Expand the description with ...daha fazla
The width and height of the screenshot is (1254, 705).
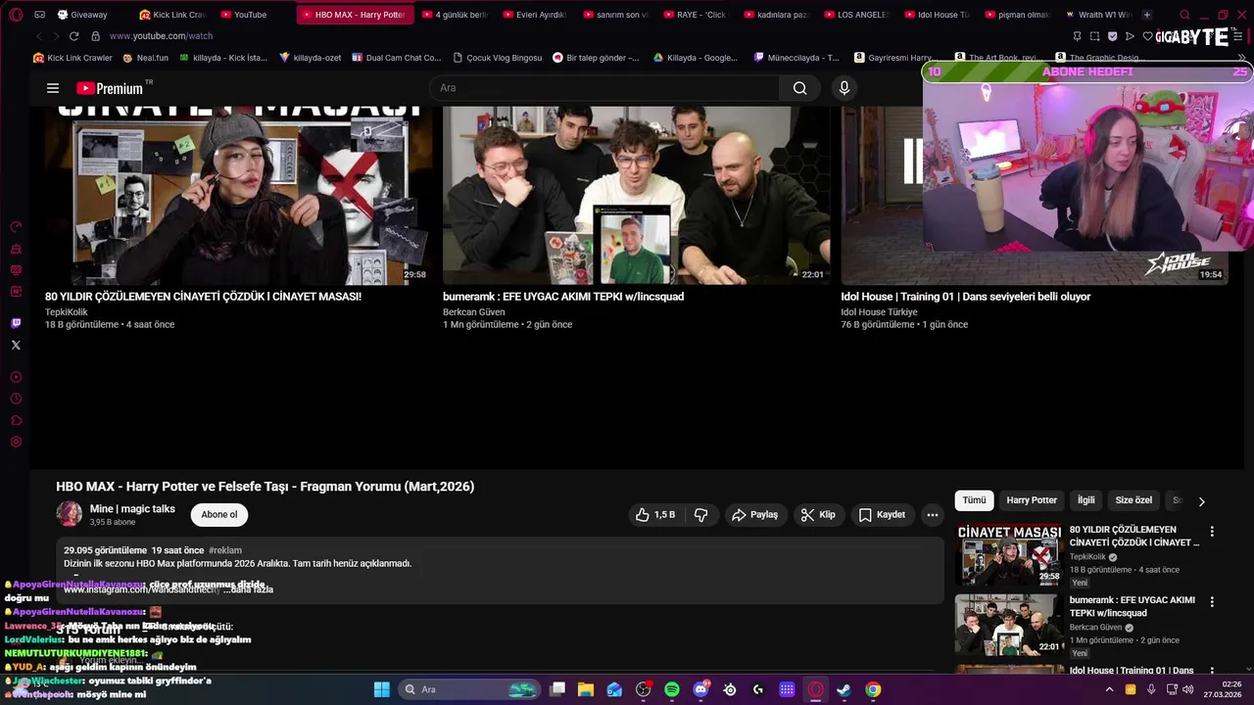tap(251, 589)
